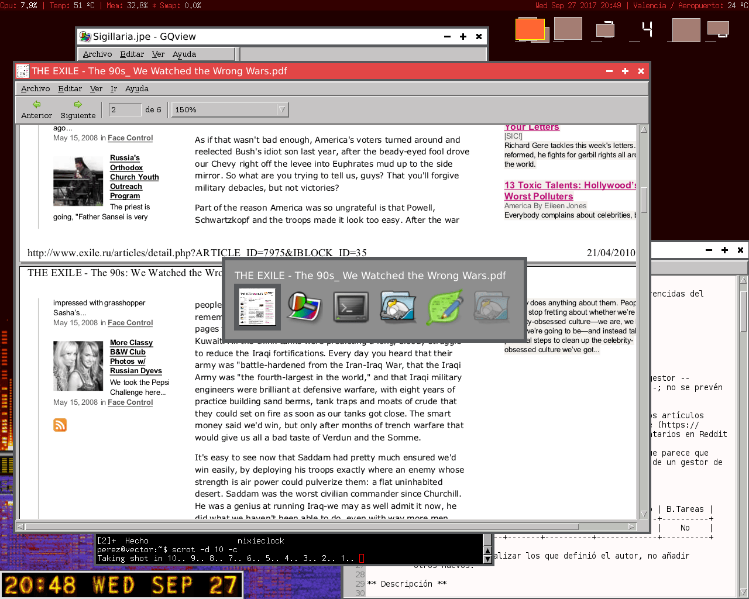Click the Cpu: 7.9% status readout
This screenshot has height=599, width=749.
pyautogui.click(x=19, y=5)
